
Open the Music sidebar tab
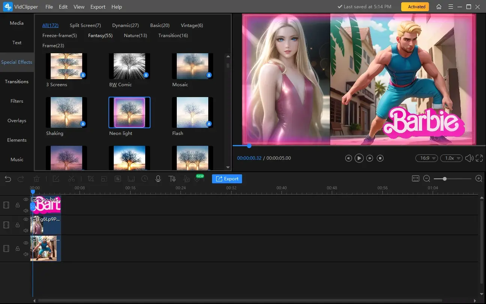click(17, 160)
